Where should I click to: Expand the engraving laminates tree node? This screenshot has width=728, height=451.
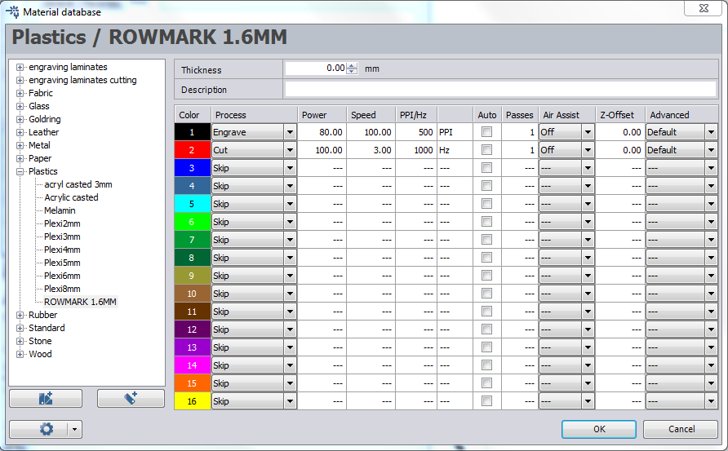pos(20,67)
